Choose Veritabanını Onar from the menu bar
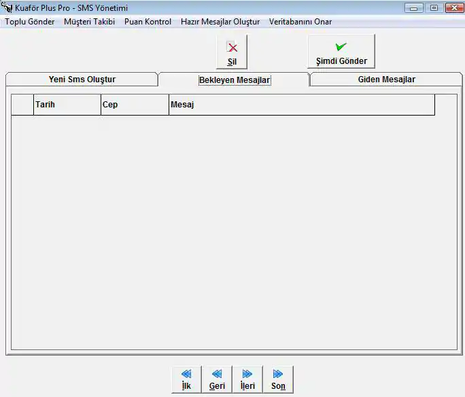Screen dimensions: 465x397 (300, 22)
